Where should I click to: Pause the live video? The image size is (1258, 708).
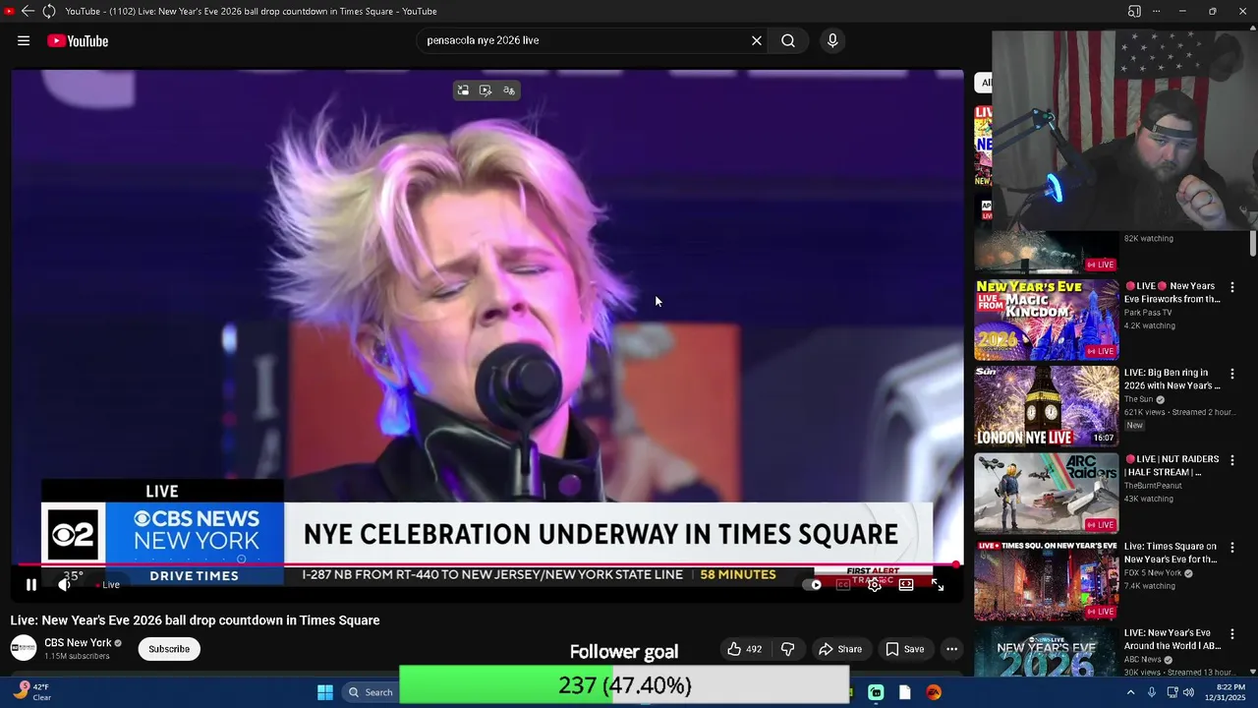click(x=31, y=584)
